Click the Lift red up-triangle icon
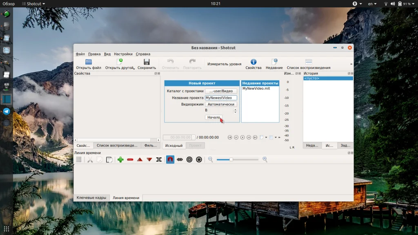 [x=140, y=160]
